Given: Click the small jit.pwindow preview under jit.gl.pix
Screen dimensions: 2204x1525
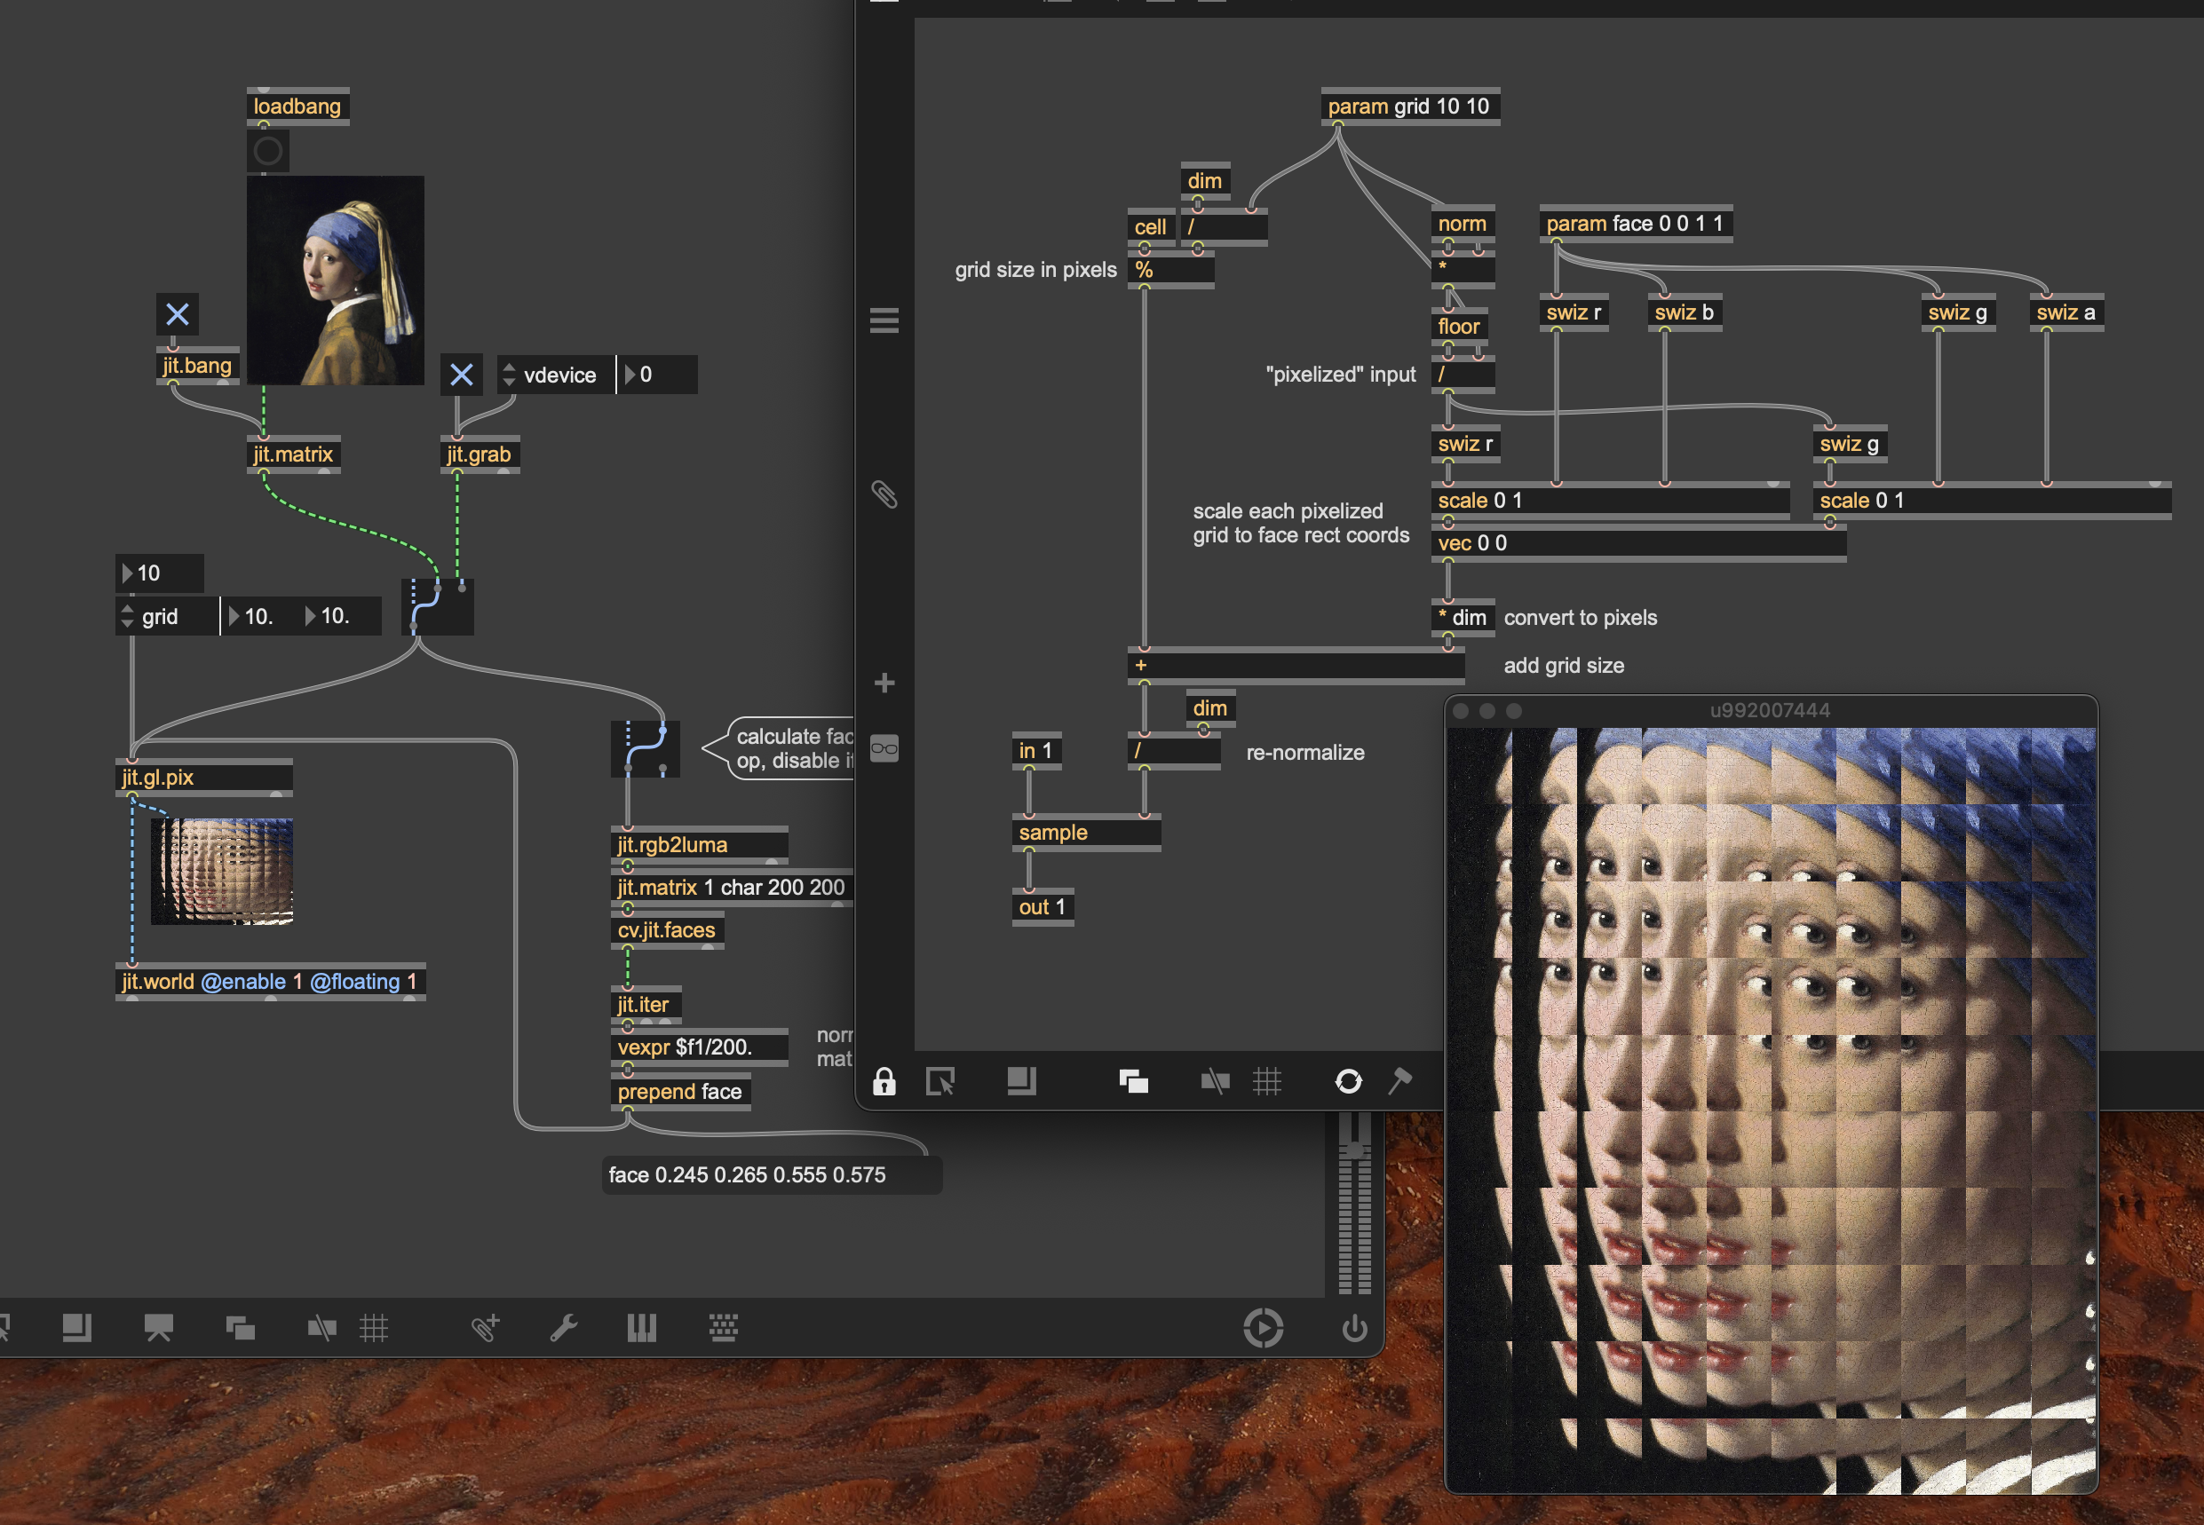Looking at the screenshot, I should 222,872.
